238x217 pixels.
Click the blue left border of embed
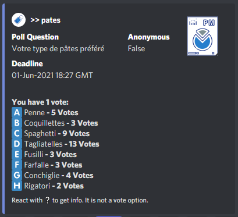pos(3,109)
